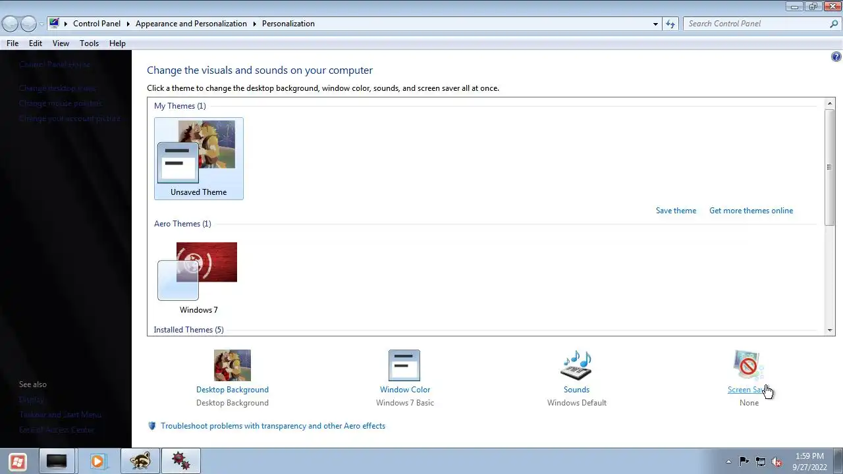Click the Window Color text link

[405, 390]
